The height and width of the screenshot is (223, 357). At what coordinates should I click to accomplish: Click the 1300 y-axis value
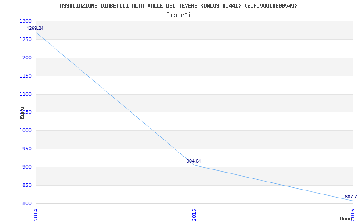pyautogui.click(x=25, y=21)
